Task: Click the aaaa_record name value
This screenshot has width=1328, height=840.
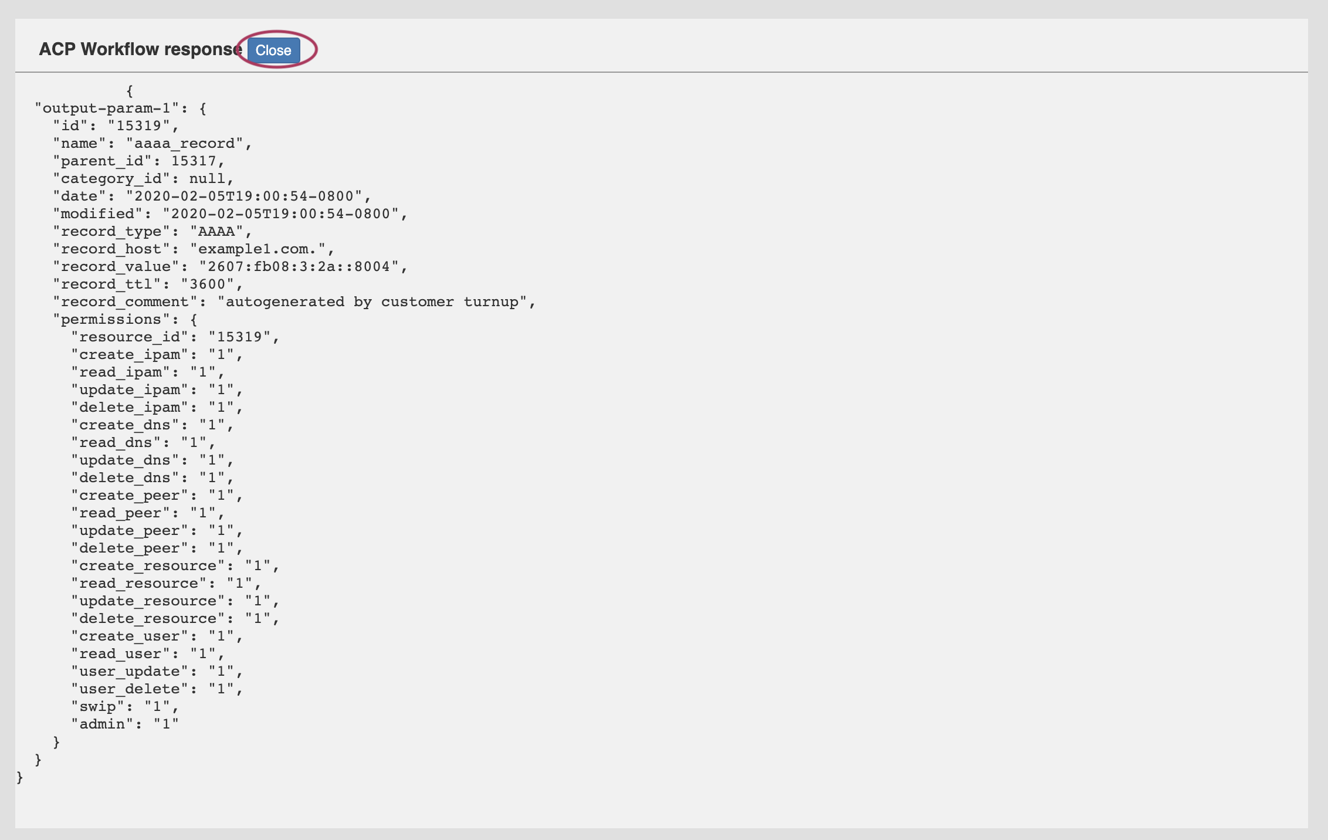Action: (185, 144)
